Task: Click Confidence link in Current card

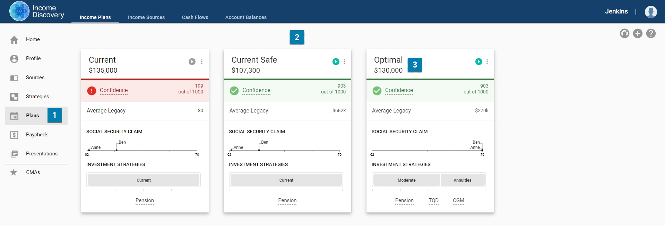Action: click(x=114, y=90)
